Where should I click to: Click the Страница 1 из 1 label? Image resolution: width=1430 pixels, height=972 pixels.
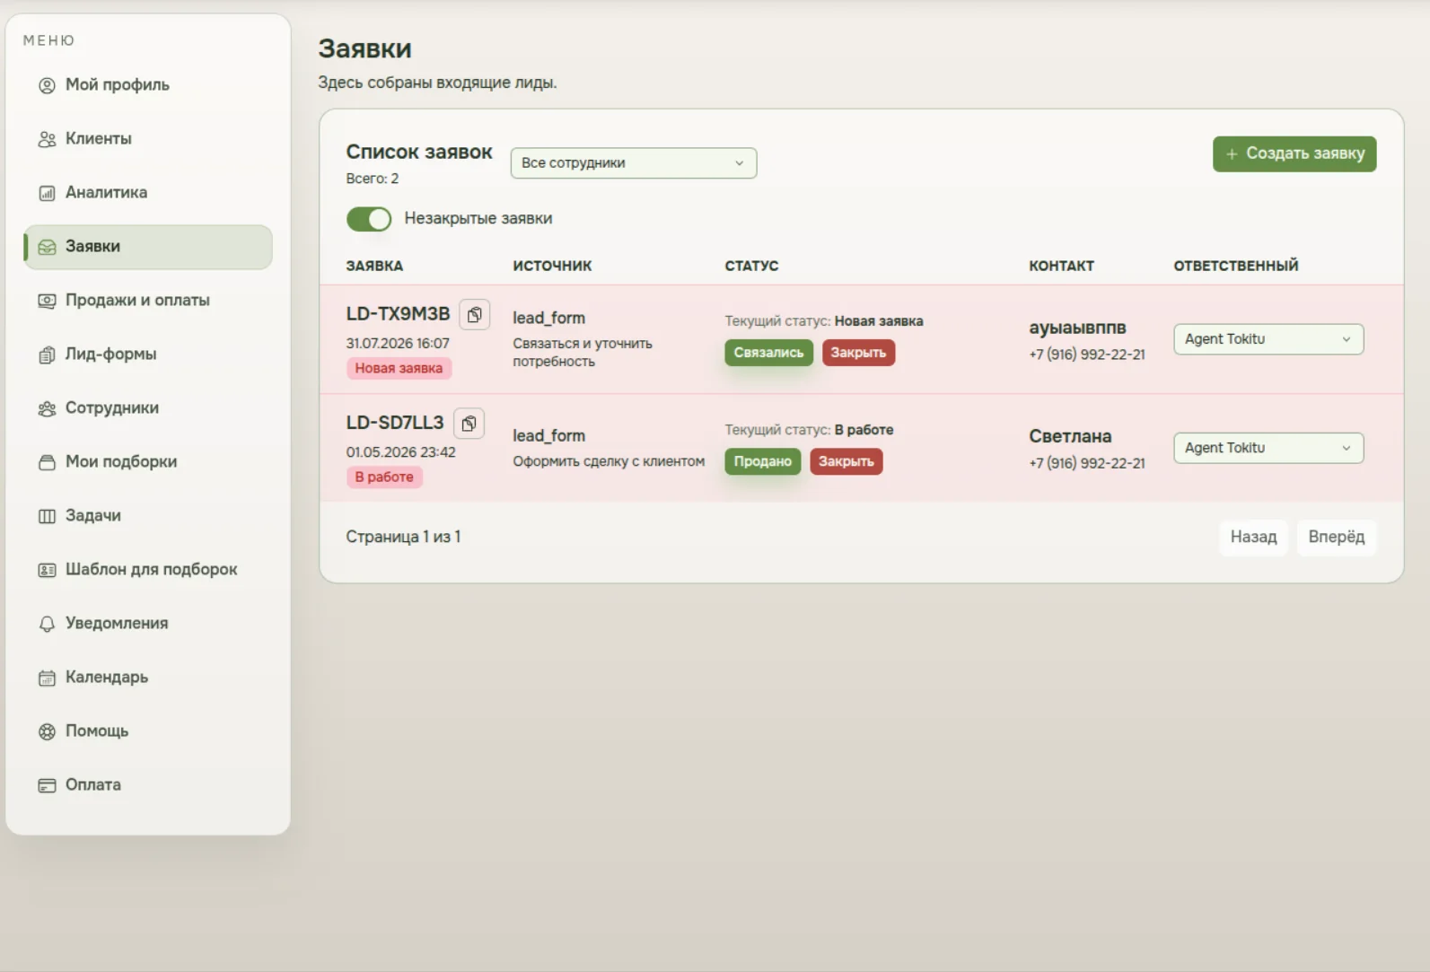pos(403,537)
